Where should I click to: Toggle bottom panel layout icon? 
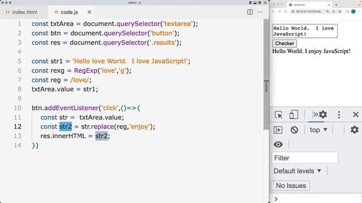coord(255,3)
